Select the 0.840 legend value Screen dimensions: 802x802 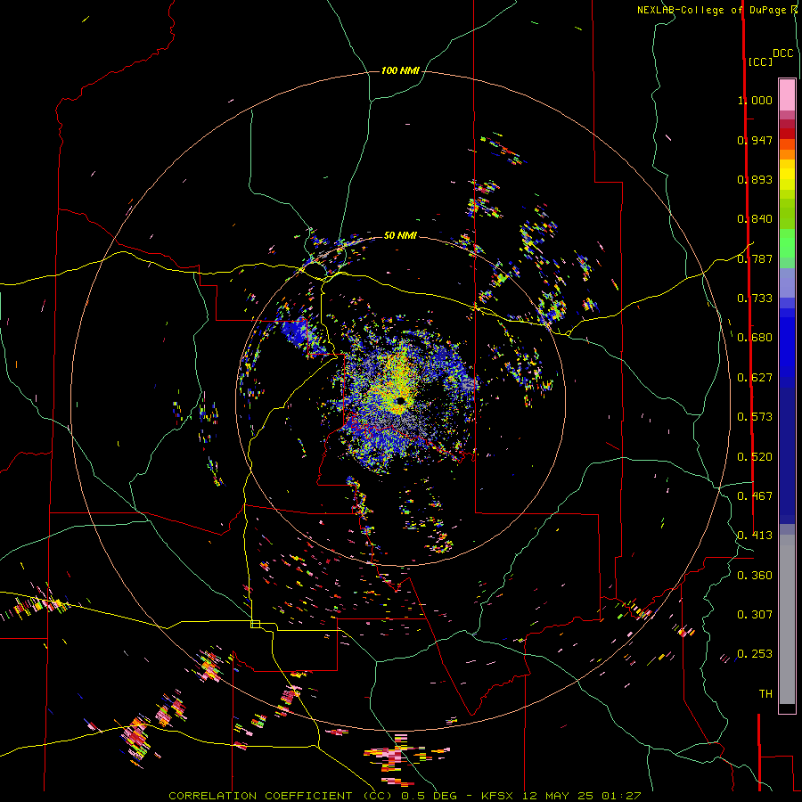[755, 219]
